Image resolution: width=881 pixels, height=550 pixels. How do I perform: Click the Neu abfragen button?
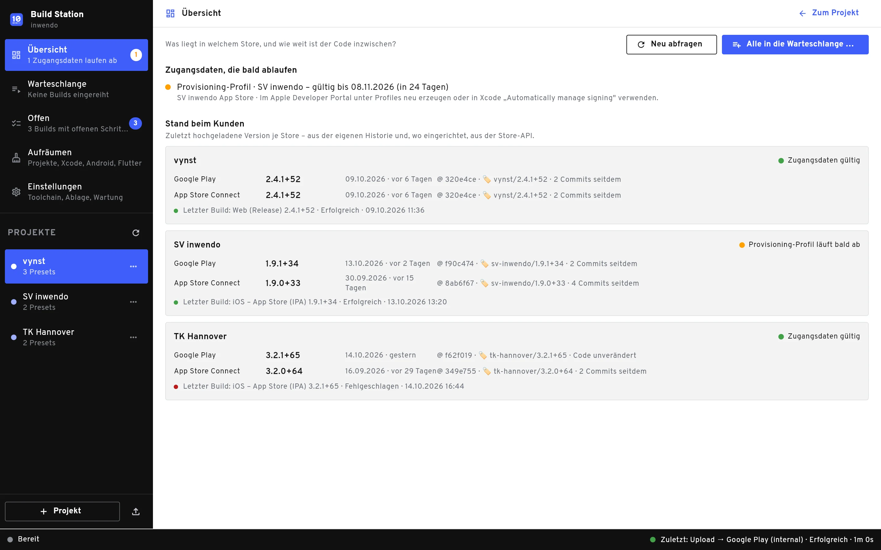point(671,44)
